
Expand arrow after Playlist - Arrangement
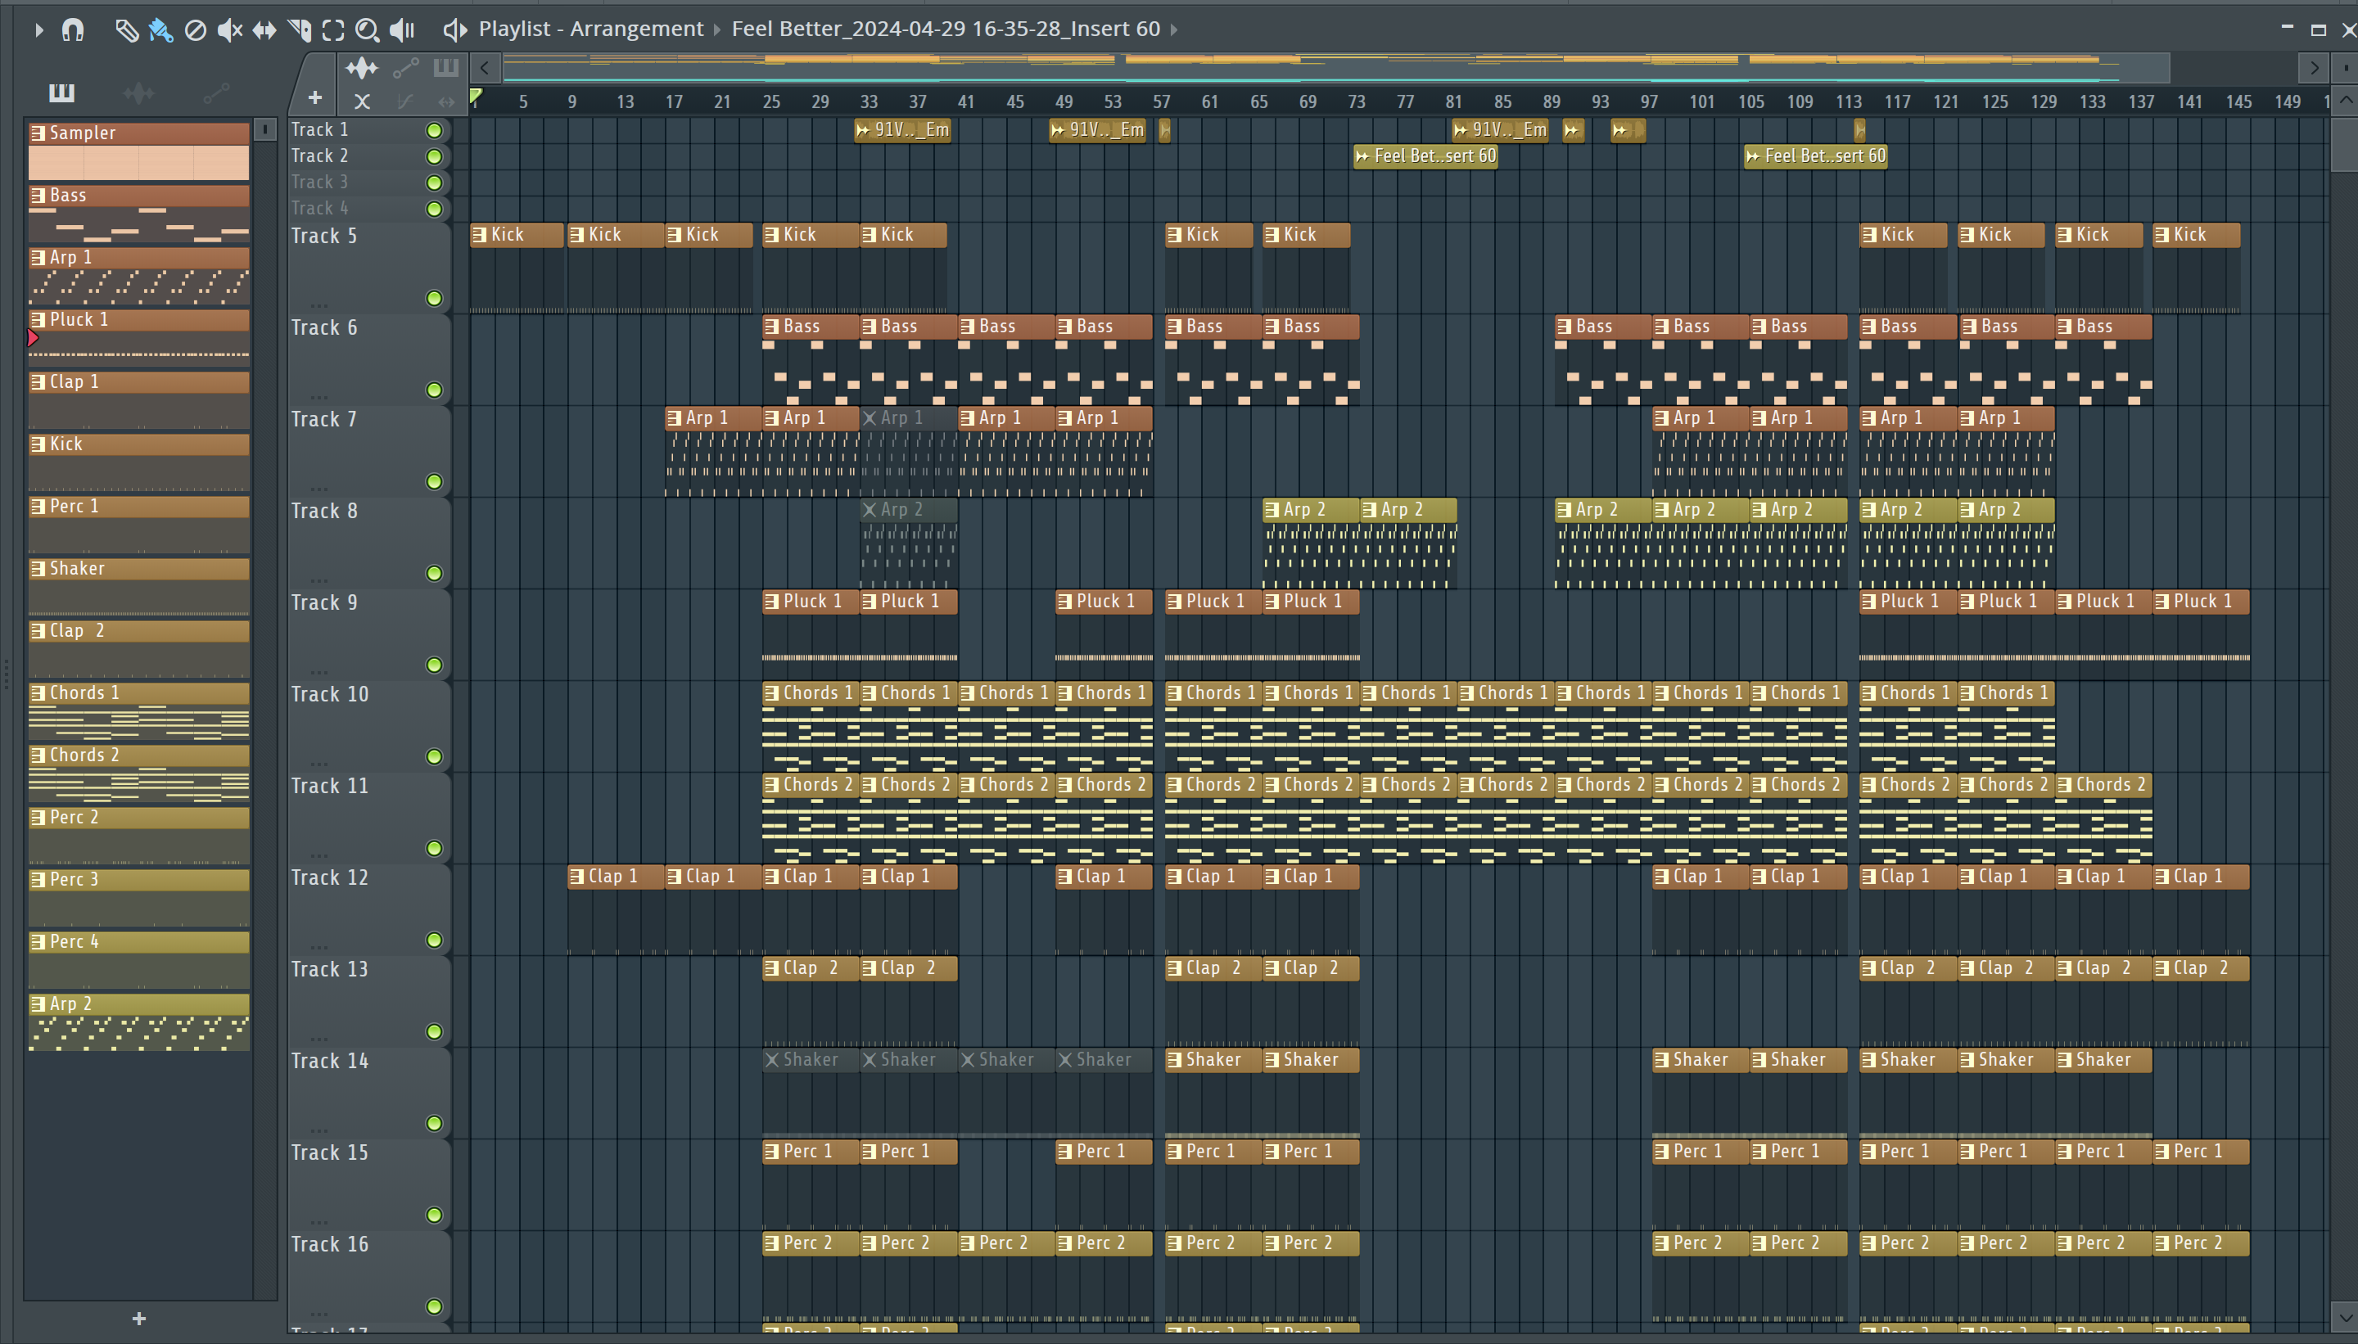tap(716, 29)
